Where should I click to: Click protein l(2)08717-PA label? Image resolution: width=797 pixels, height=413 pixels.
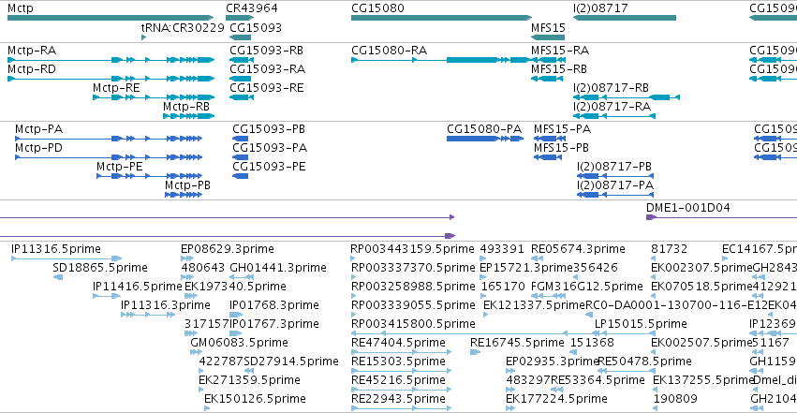pyautogui.click(x=615, y=185)
